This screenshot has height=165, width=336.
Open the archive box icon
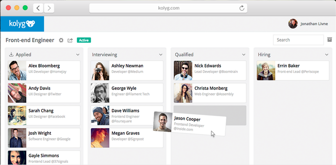(x=330, y=40)
